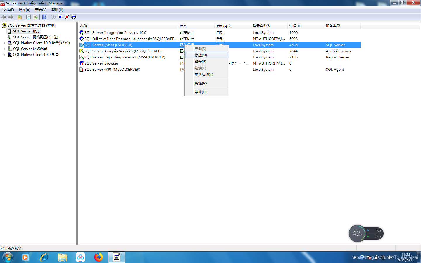
Task: Open the Help question-mark toolbar icon
Action: point(44,17)
